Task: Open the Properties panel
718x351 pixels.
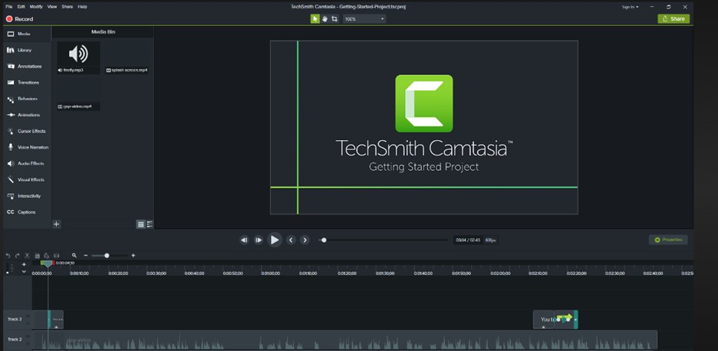Action: (668, 240)
